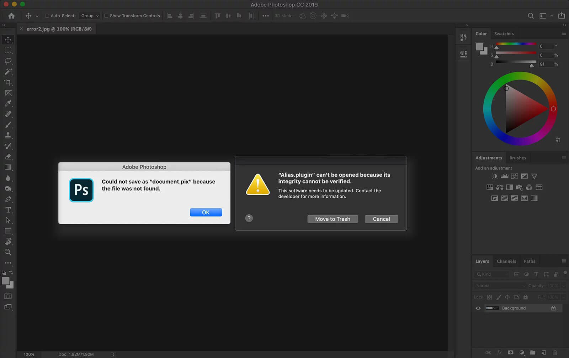Select the Brush tool
Screen dimensions: 569x358
point(8,125)
